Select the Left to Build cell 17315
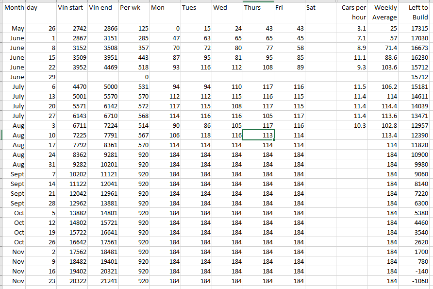Screen dimensions: 433x289 tap(415, 29)
